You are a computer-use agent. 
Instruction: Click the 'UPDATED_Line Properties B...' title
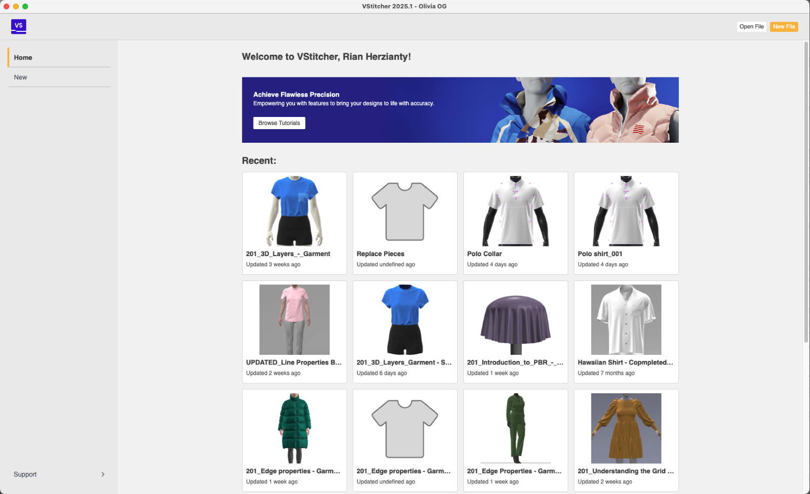(294, 362)
